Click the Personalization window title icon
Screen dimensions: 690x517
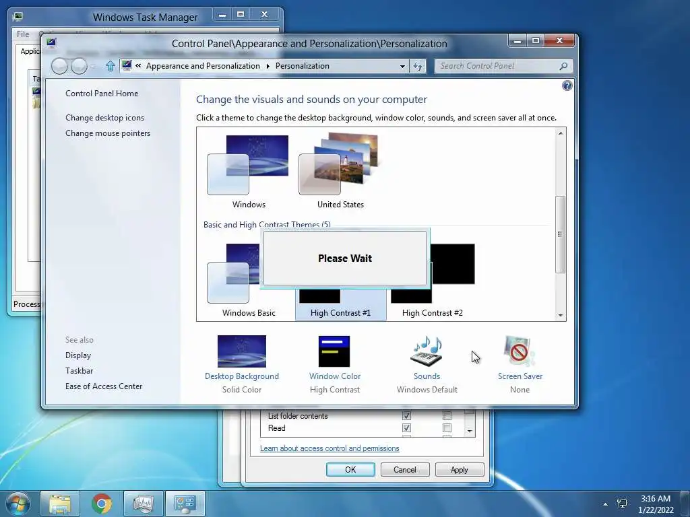pos(51,43)
